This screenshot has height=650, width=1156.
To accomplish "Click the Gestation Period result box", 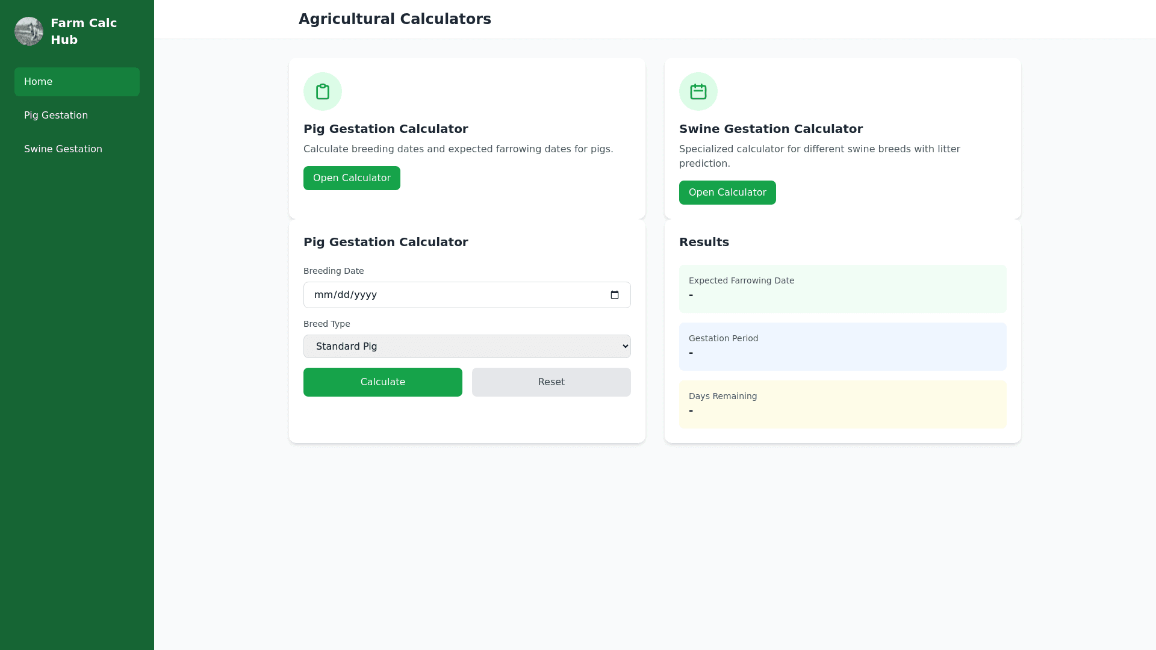I will (x=842, y=347).
